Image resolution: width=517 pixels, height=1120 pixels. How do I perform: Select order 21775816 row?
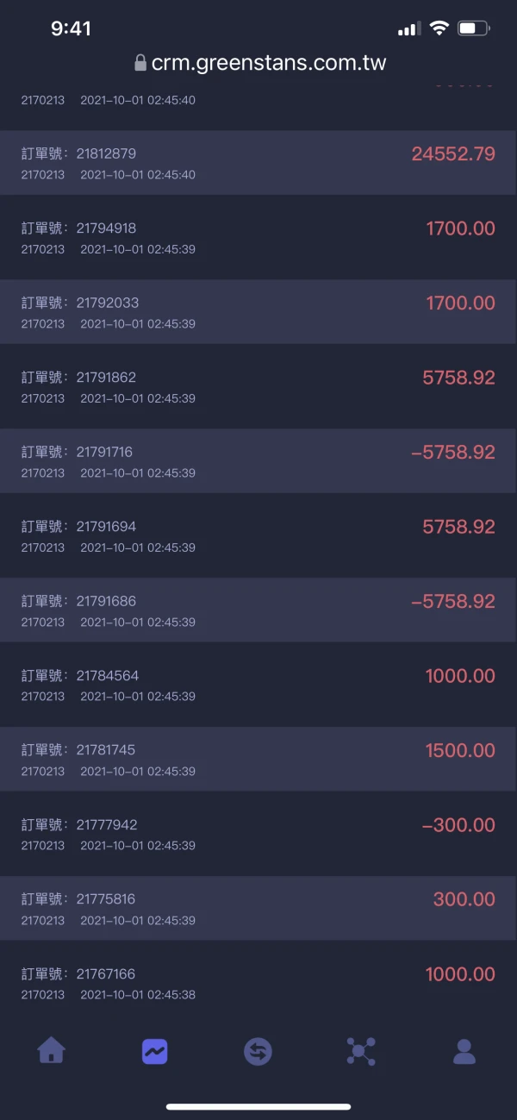tap(258, 908)
